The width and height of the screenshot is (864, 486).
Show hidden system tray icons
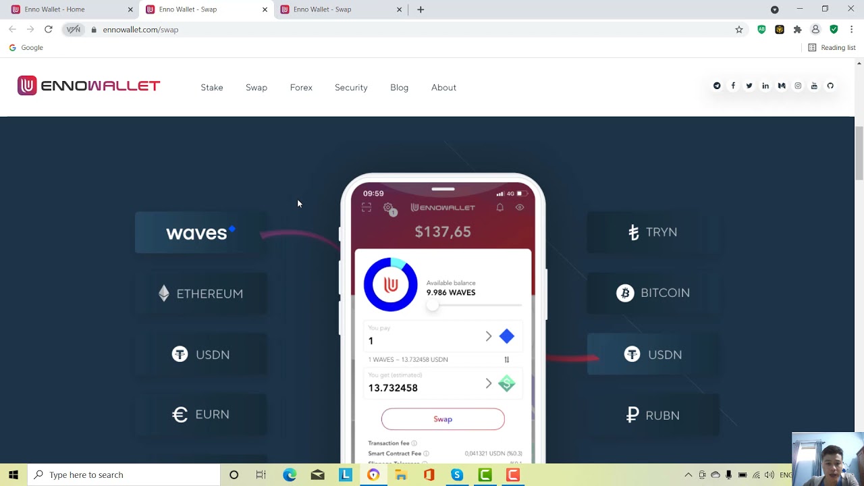688,475
